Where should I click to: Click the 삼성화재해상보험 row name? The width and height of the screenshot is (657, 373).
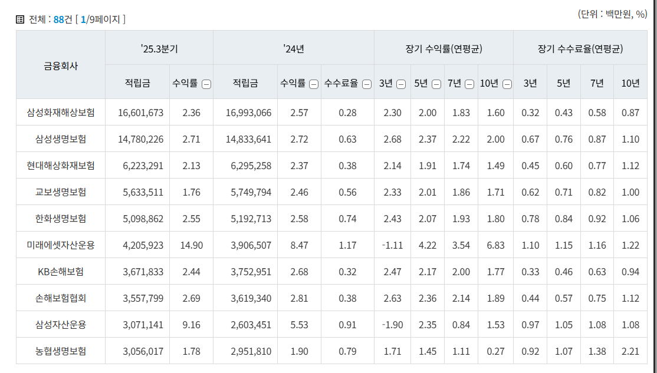coord(61,113)
